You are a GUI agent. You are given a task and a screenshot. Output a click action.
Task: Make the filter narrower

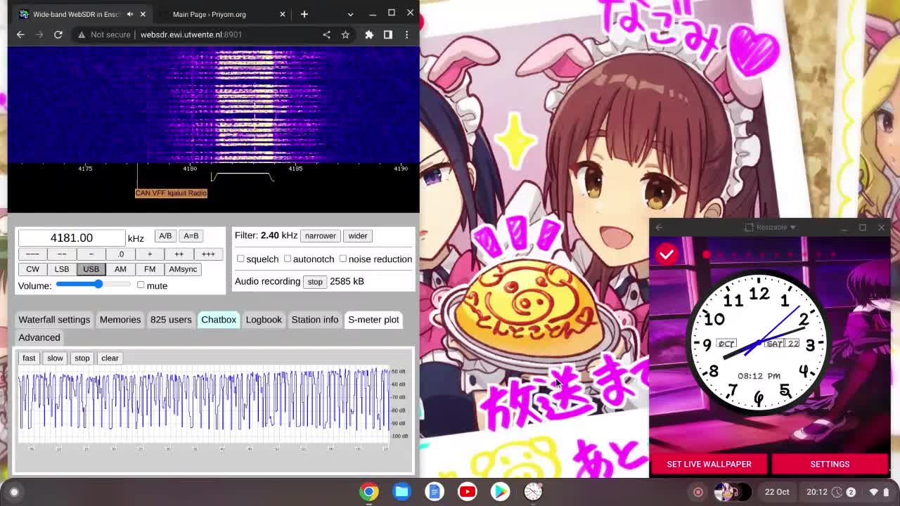click(x=320, y=236)
